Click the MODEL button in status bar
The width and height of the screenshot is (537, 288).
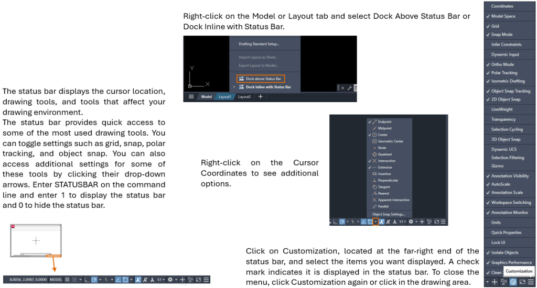pyautogui.click(x=56, y=280)
